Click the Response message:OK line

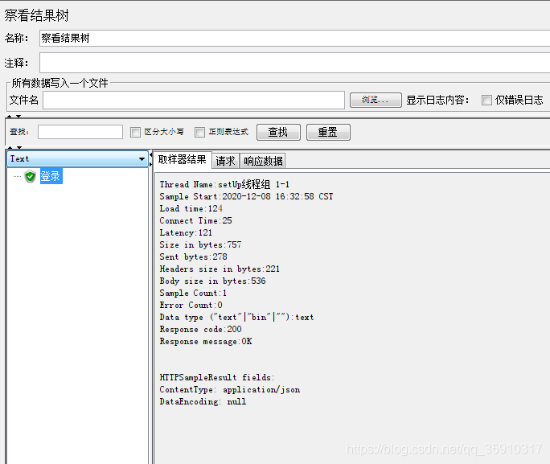206,341
